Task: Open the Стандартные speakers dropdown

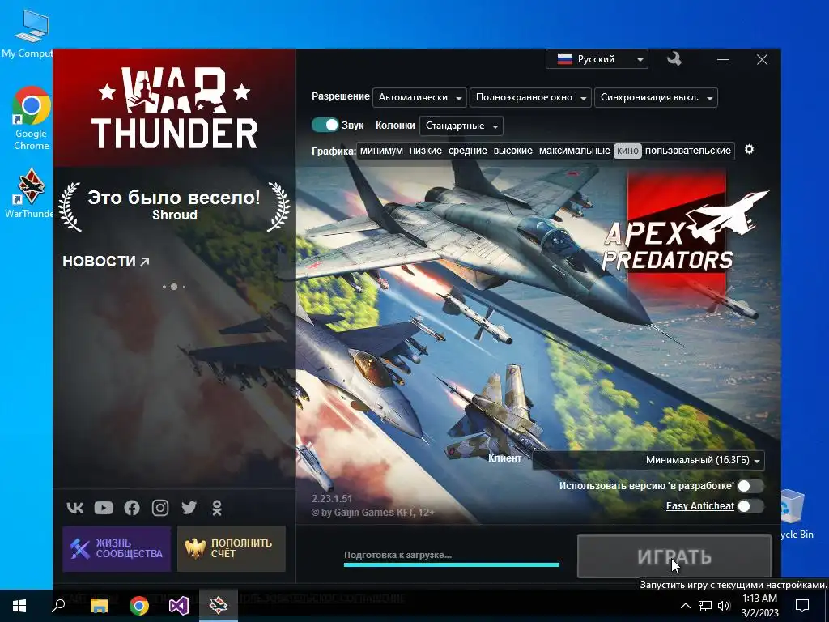Action: coord(461,126)
